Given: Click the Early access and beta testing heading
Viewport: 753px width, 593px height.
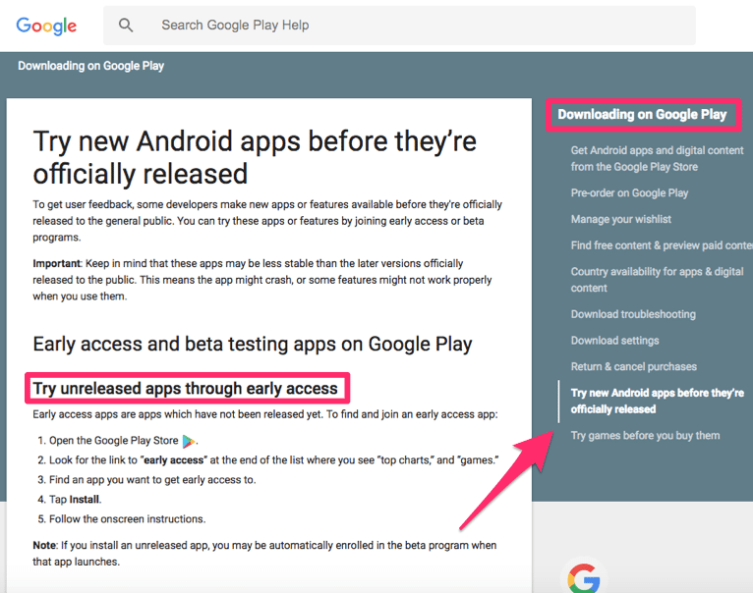Looking at the screenshot, I should click(253, 344).
